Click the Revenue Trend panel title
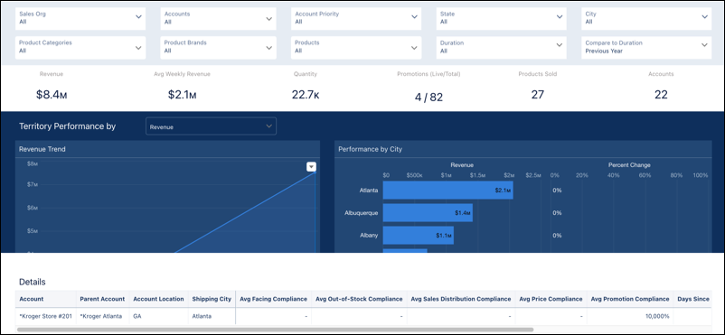This screenshot has height=335, width=725. tap(42, 149)
